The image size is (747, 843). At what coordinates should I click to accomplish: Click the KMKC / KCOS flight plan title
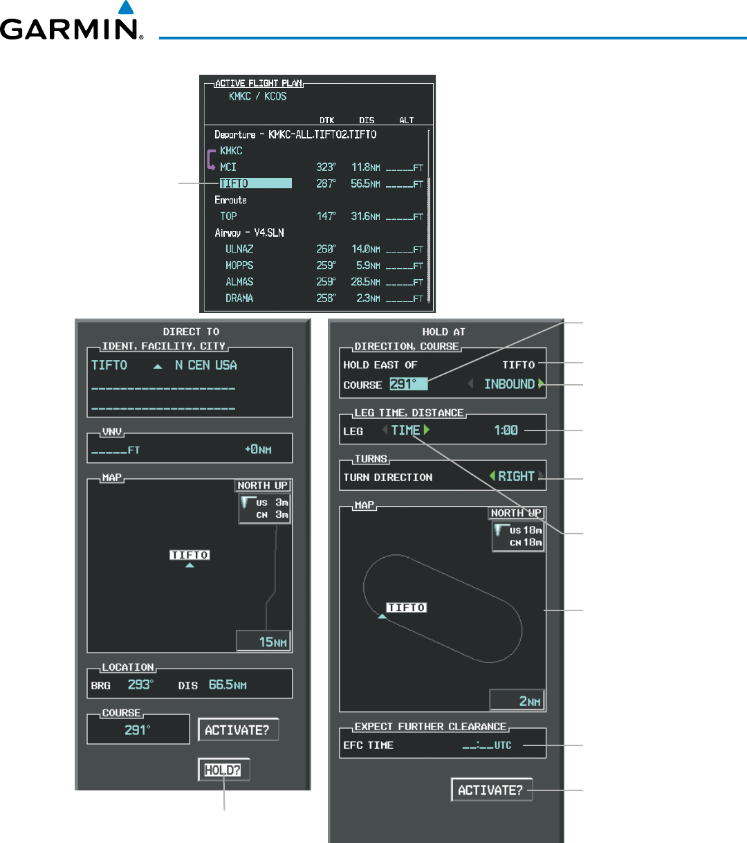coord(257,97)
